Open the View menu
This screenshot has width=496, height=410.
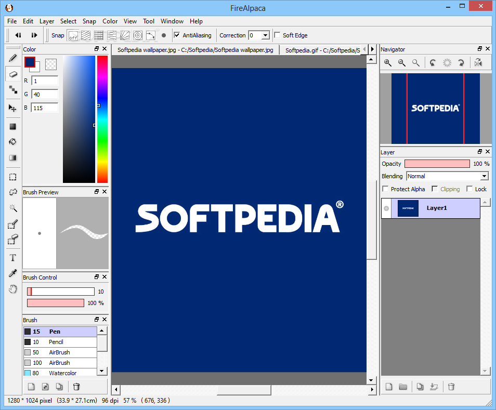pyautogui.click(x=130, y=21)
